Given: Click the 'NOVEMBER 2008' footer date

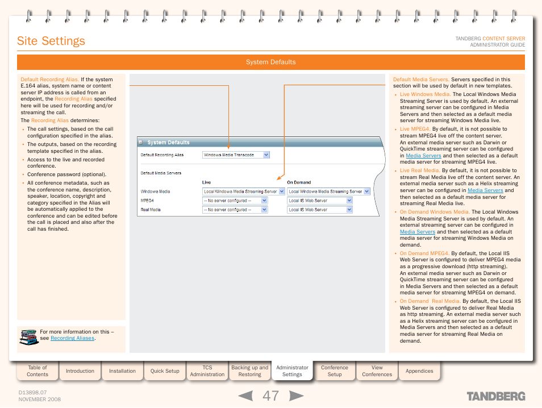Looking at the screenshot, I should coord(39,399).
